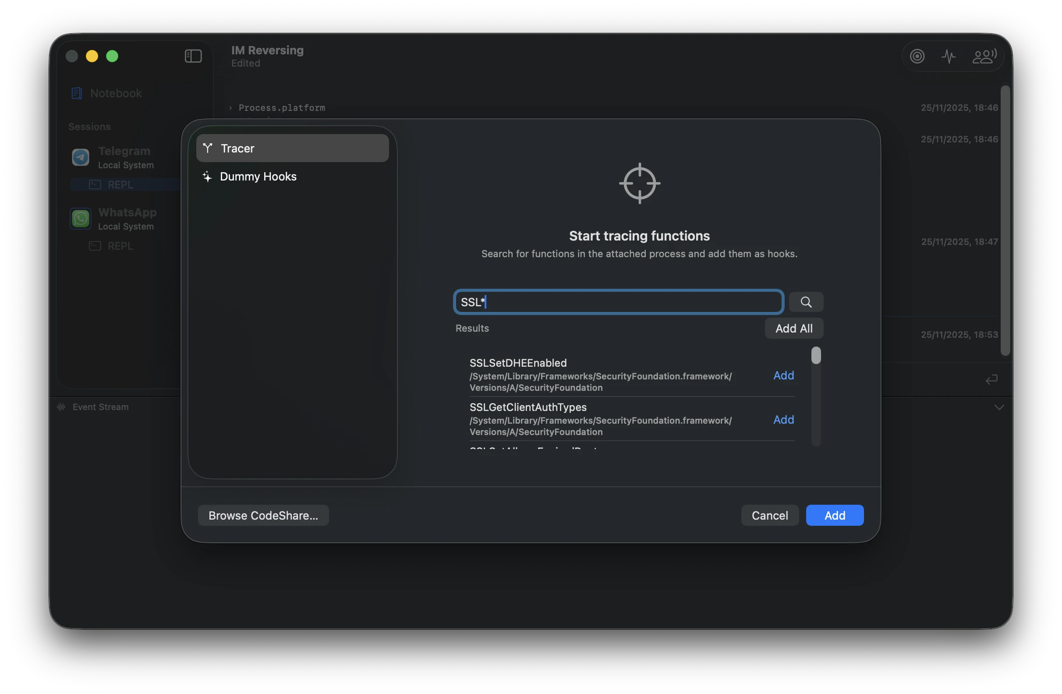Screen dimensions: 1062x694
Task: Focus the SSL* function search field
Action: pyautogui.click(x=619, y=302)
